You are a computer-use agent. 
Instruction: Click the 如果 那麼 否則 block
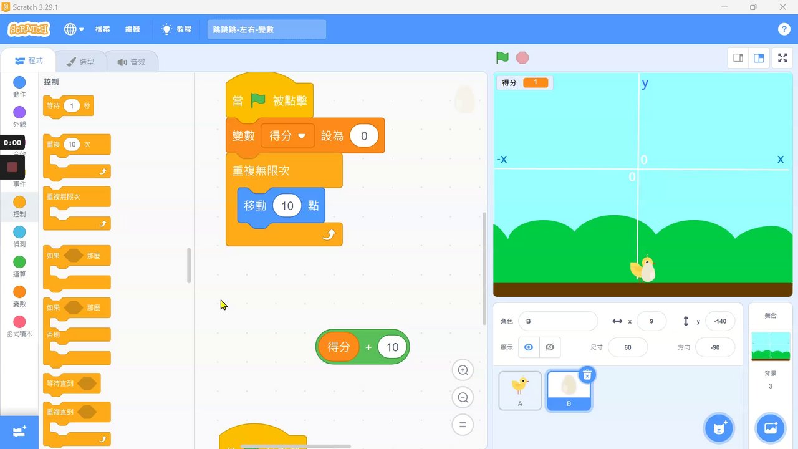[77, 332]
